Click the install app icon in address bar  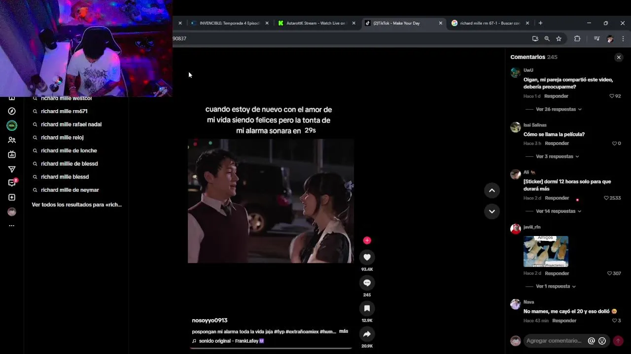[x=535, y=38]
